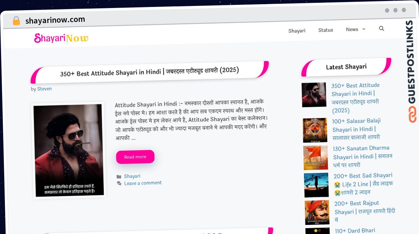Open the large Attitude Shayari featured image
Viewport: 419px width, 234px height.
(69, 151)
